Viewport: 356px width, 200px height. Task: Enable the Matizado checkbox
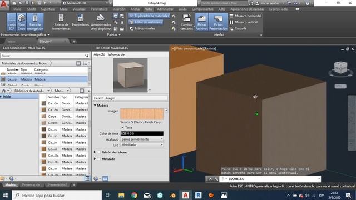(99, 159)
